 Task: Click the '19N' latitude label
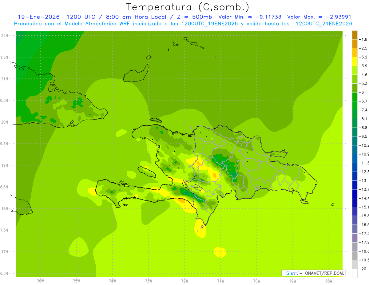tap(5, 165)
